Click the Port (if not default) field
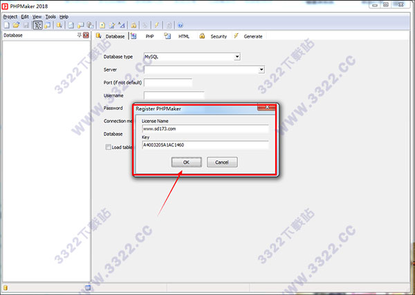This screenshot has height=295, width=415. pos(168,82)
